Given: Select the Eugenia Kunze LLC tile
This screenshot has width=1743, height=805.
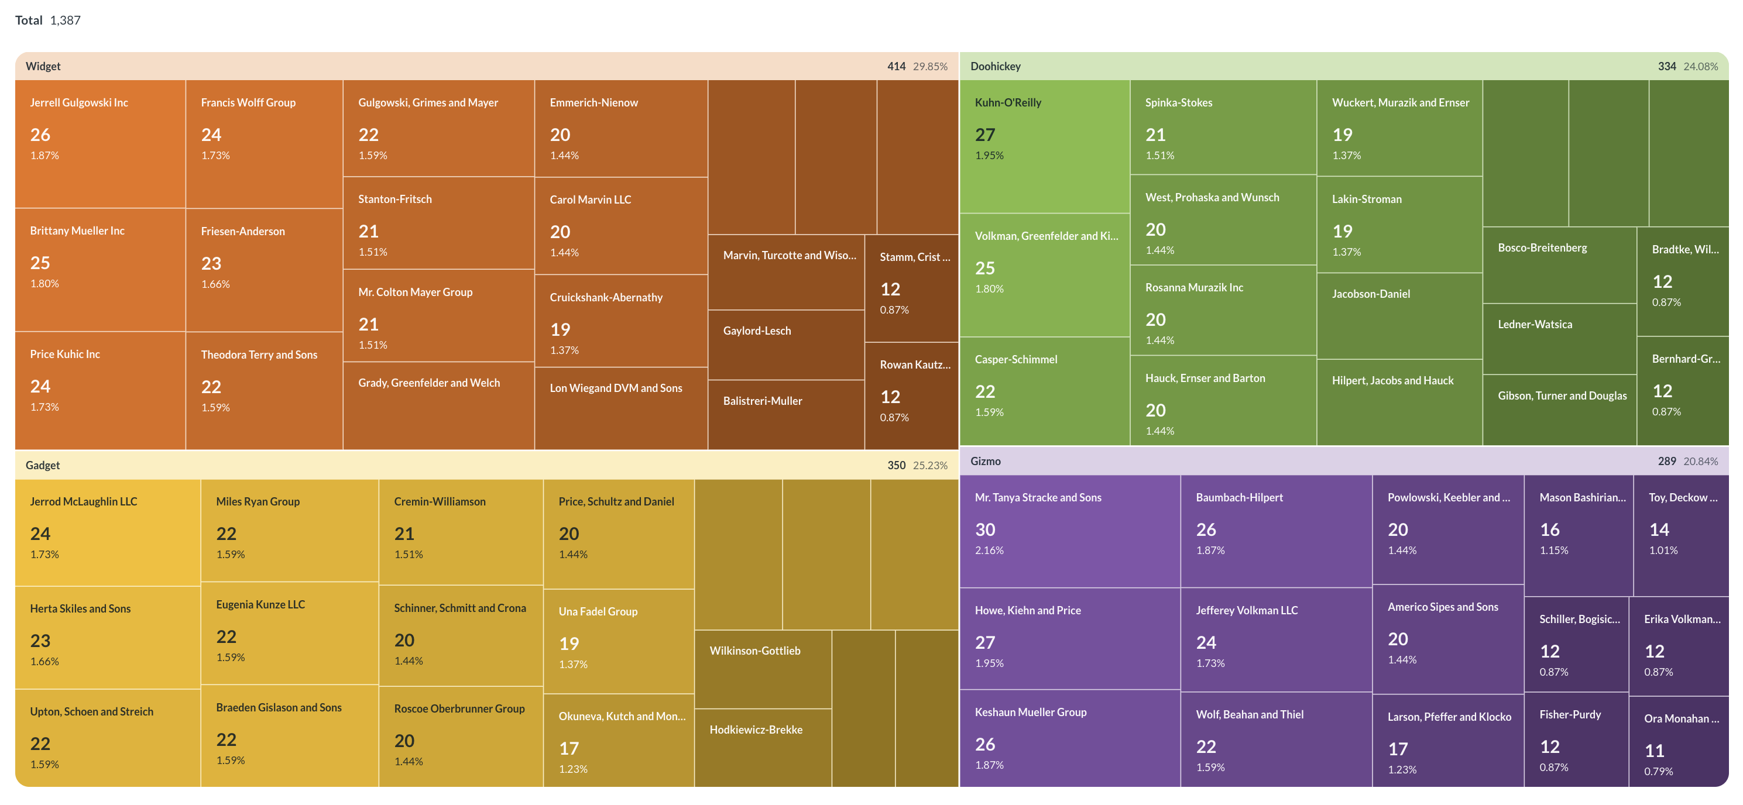Looking at the screenshot, I should tap(290, 633).
